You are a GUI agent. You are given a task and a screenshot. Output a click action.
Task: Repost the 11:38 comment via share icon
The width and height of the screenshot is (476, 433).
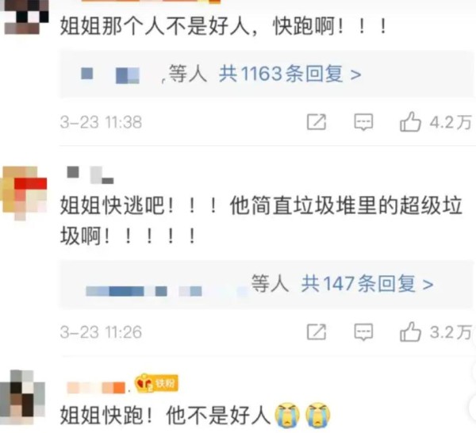click(317, 122)
